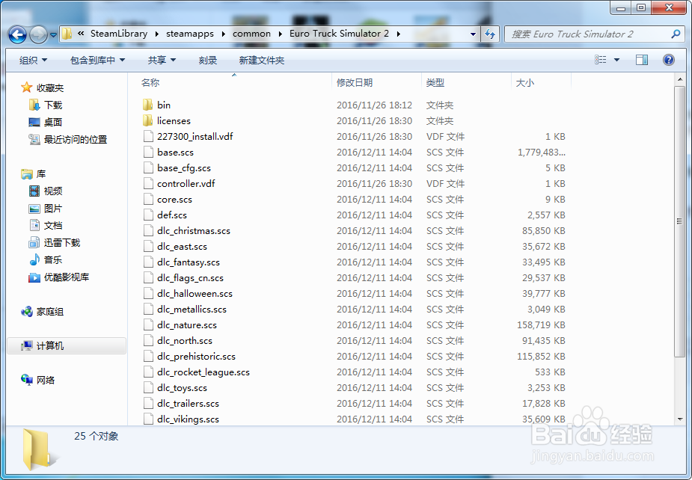
Task: Select the dlc_flags_cn.scs file icon
Action: pyautogui.click(x=148, y=278)
